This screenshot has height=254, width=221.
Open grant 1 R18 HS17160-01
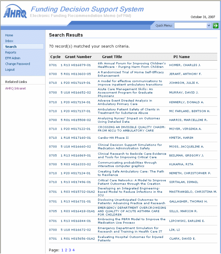pyautogui.click(x=76, y=138)
